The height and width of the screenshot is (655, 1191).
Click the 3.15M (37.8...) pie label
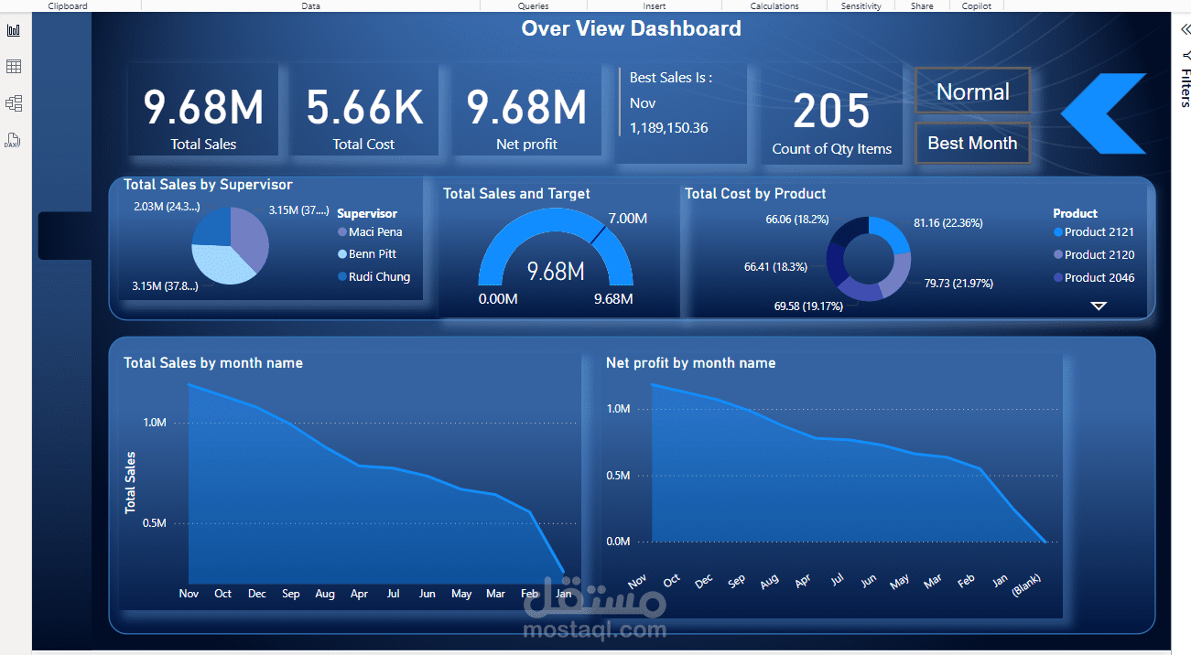166,286
